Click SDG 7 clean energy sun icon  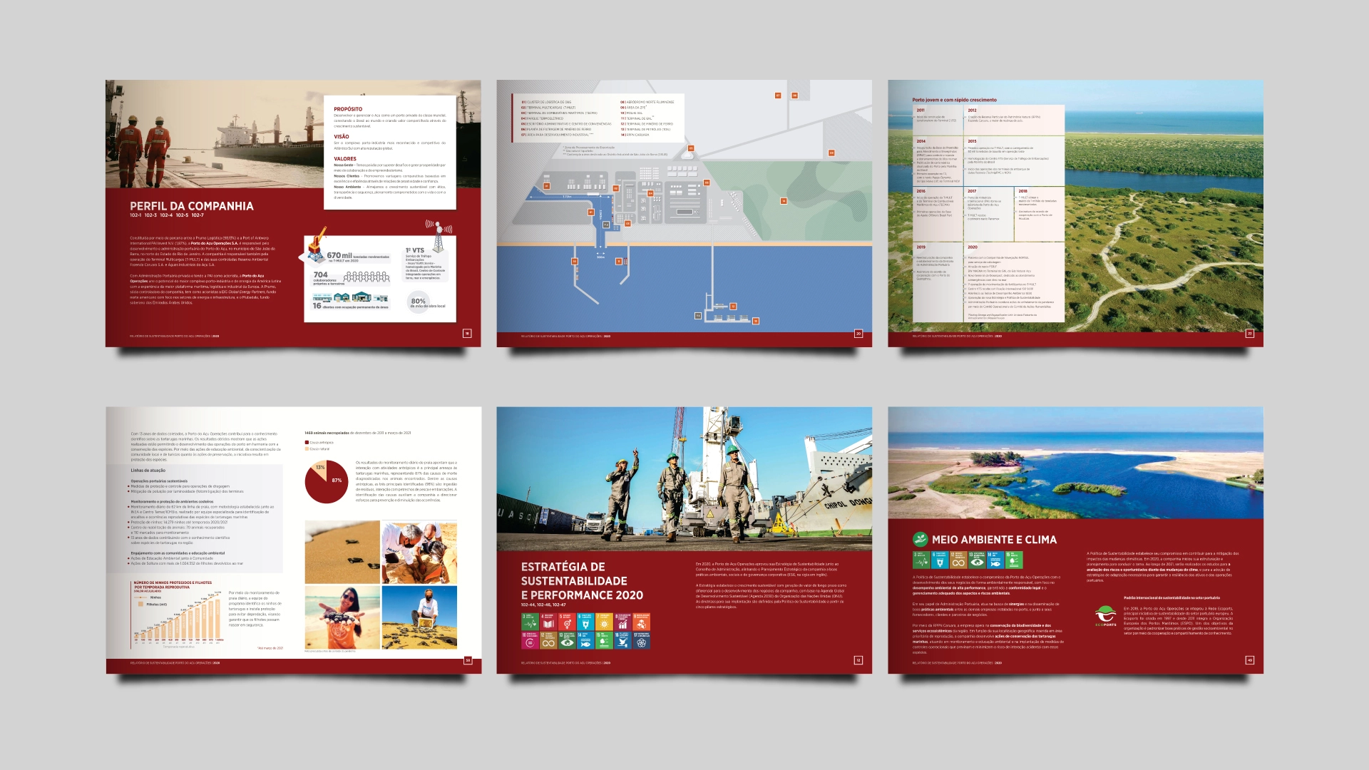pos(604,622)
